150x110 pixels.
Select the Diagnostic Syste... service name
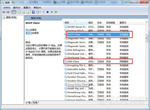[x=77, y=46]
